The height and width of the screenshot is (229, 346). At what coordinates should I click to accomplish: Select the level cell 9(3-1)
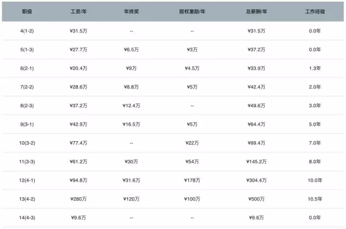pyautogui.click(x=27, y=125)
